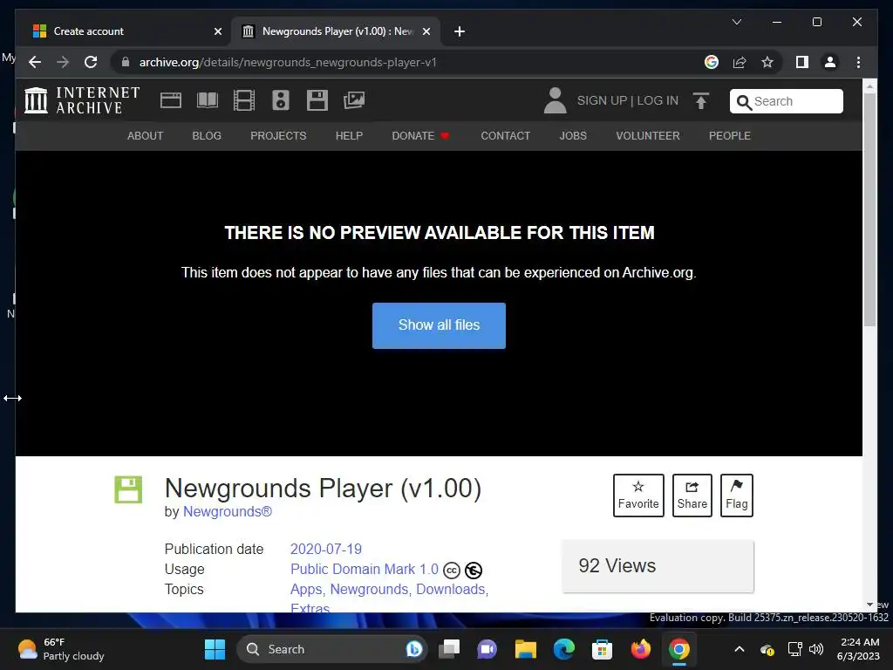Open Task View from taskbar
The image size is (893, 670).
[x=449, y=649]
